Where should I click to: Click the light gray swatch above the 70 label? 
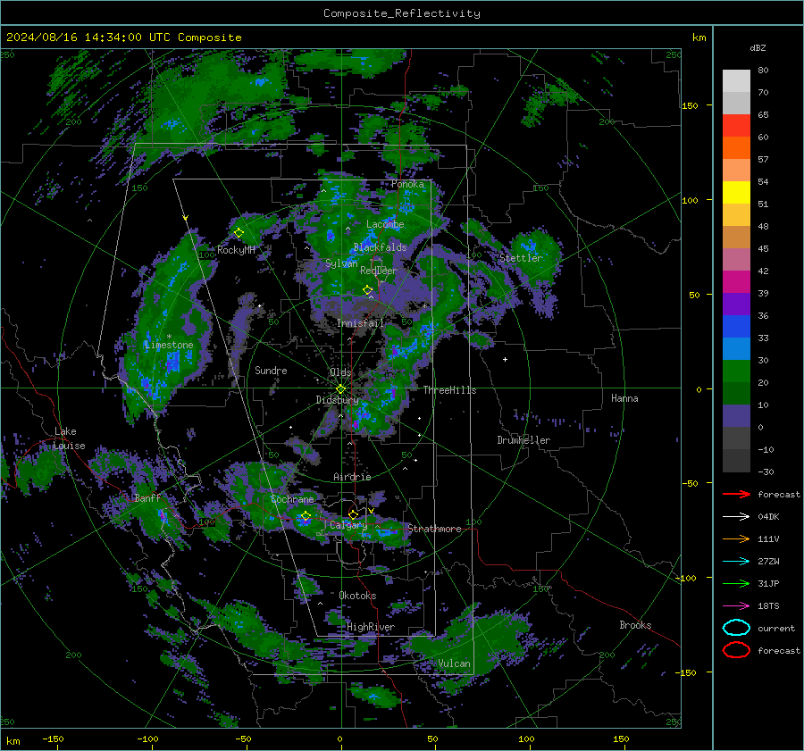point(736,81)
